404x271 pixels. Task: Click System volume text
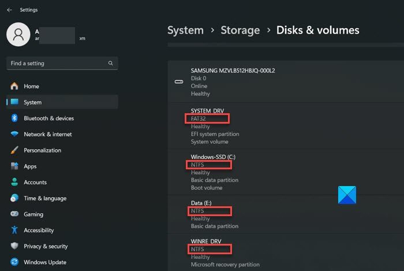click(x=210, y=142)
